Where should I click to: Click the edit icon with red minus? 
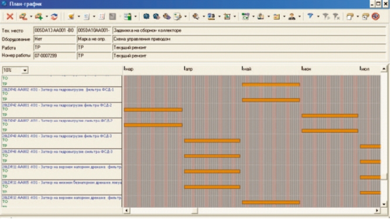click(23, 17)
